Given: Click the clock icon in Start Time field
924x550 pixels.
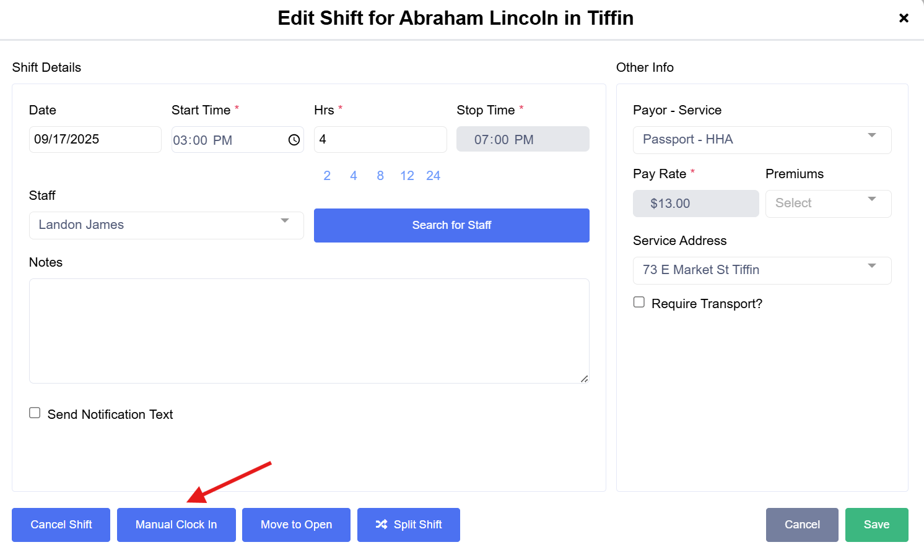Looking at the screenshot, I should coord(294,140).
